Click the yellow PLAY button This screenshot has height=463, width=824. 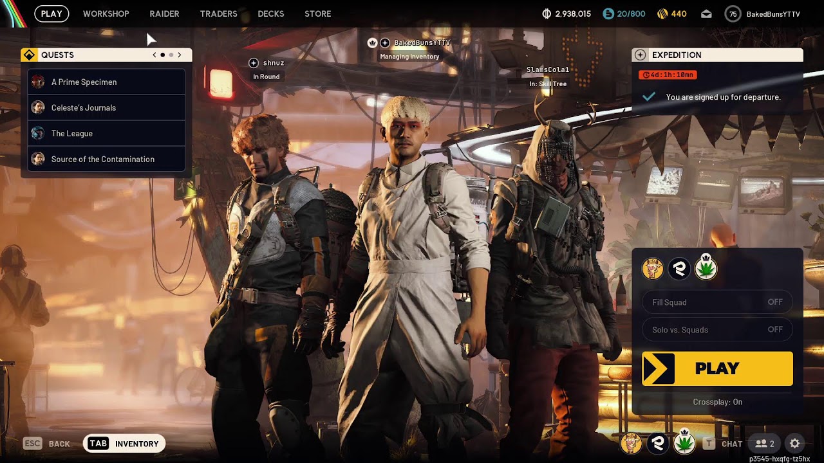tap(717, 368)
